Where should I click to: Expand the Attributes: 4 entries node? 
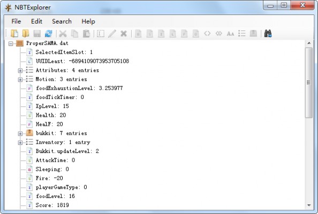coord(20,71)
